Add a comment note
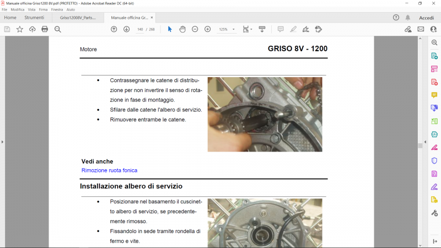This screenshot has width=441, height=248. pyautogui.click(x=281, y=29)
